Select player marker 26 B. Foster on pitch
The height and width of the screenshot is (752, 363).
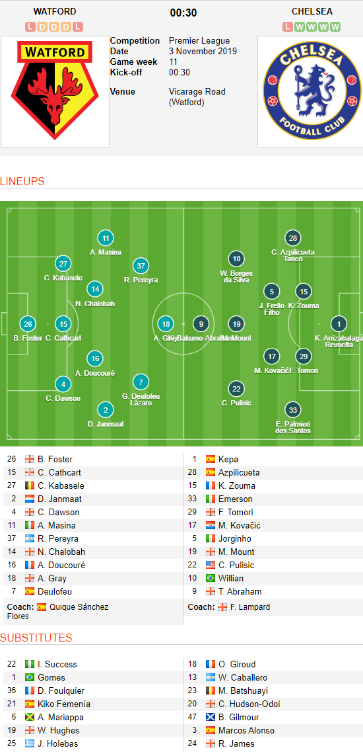28,324
